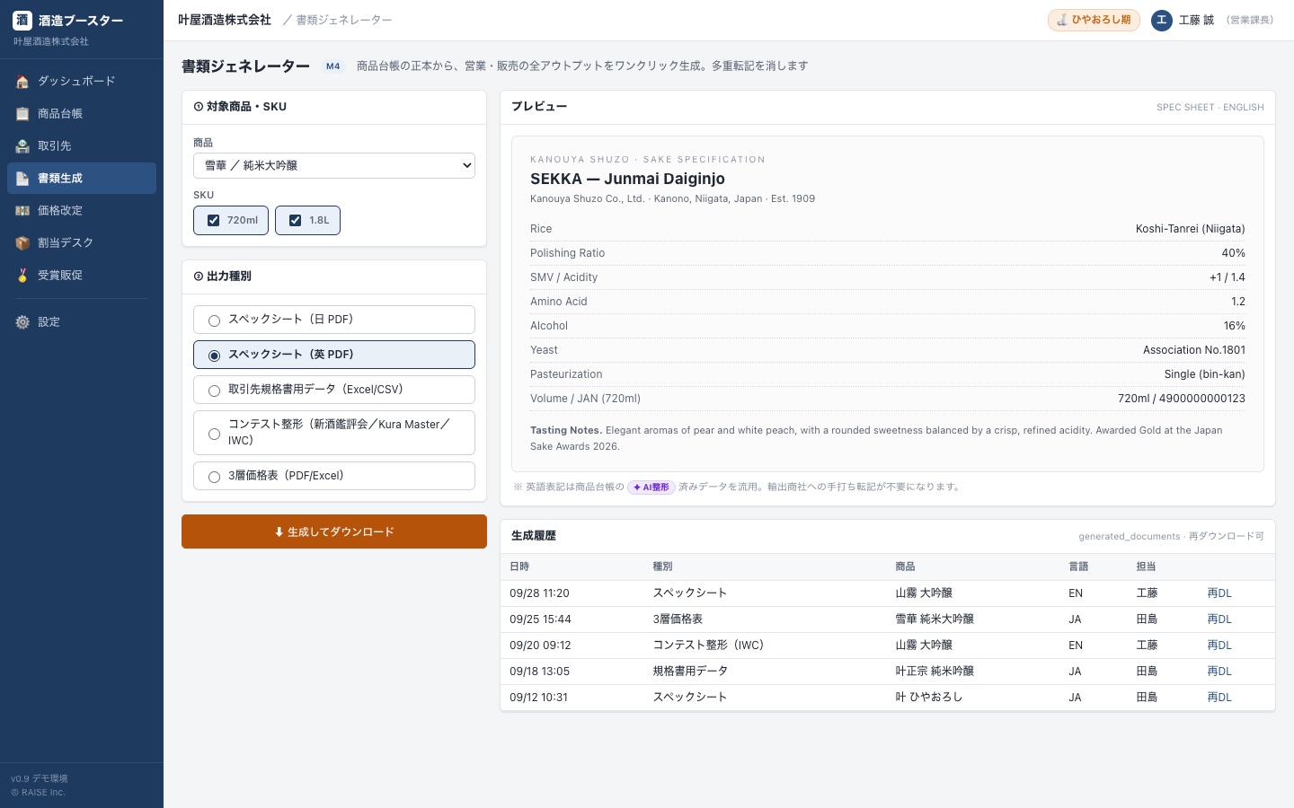Click user name 工藤 誠

coord(1196,20)
